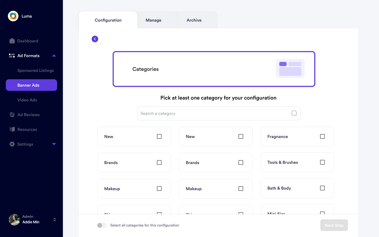Click the Luma logo
379x237 pixels.
click(x=13, y=16)
